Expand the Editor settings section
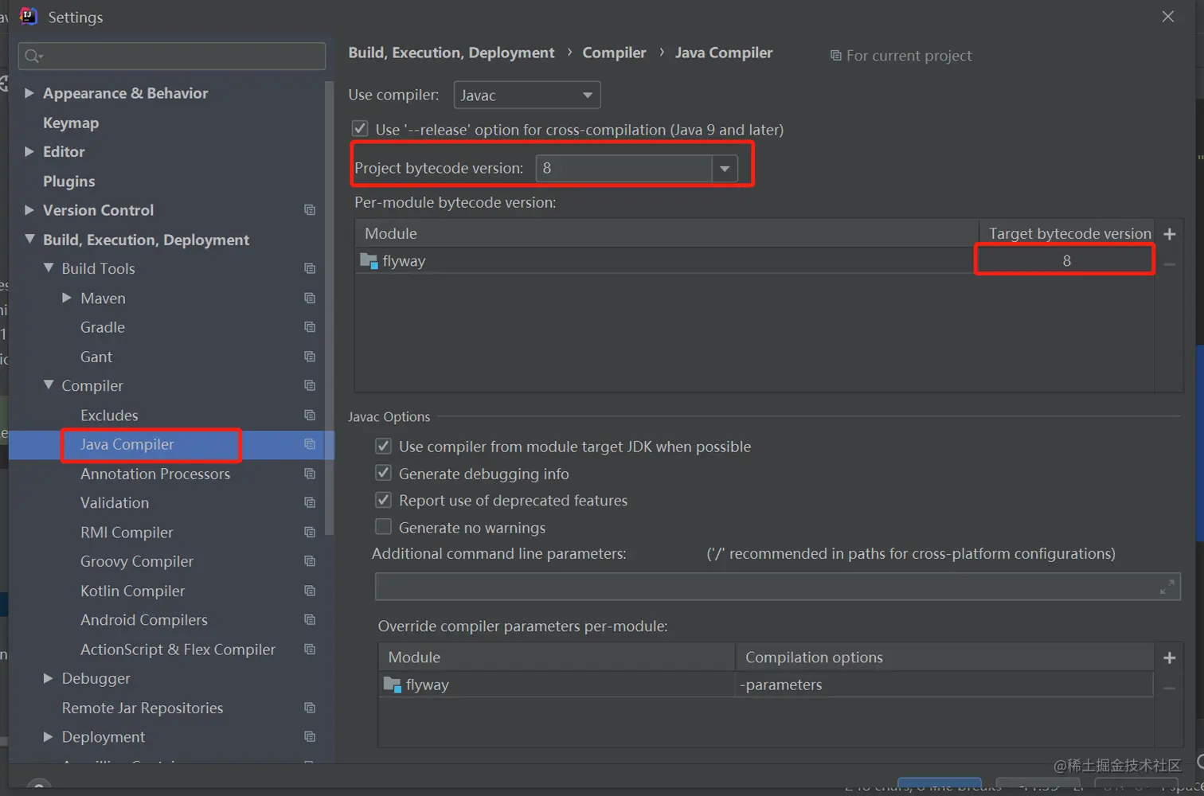This screenshot has height=796, width=1204. tap(29, 151)
